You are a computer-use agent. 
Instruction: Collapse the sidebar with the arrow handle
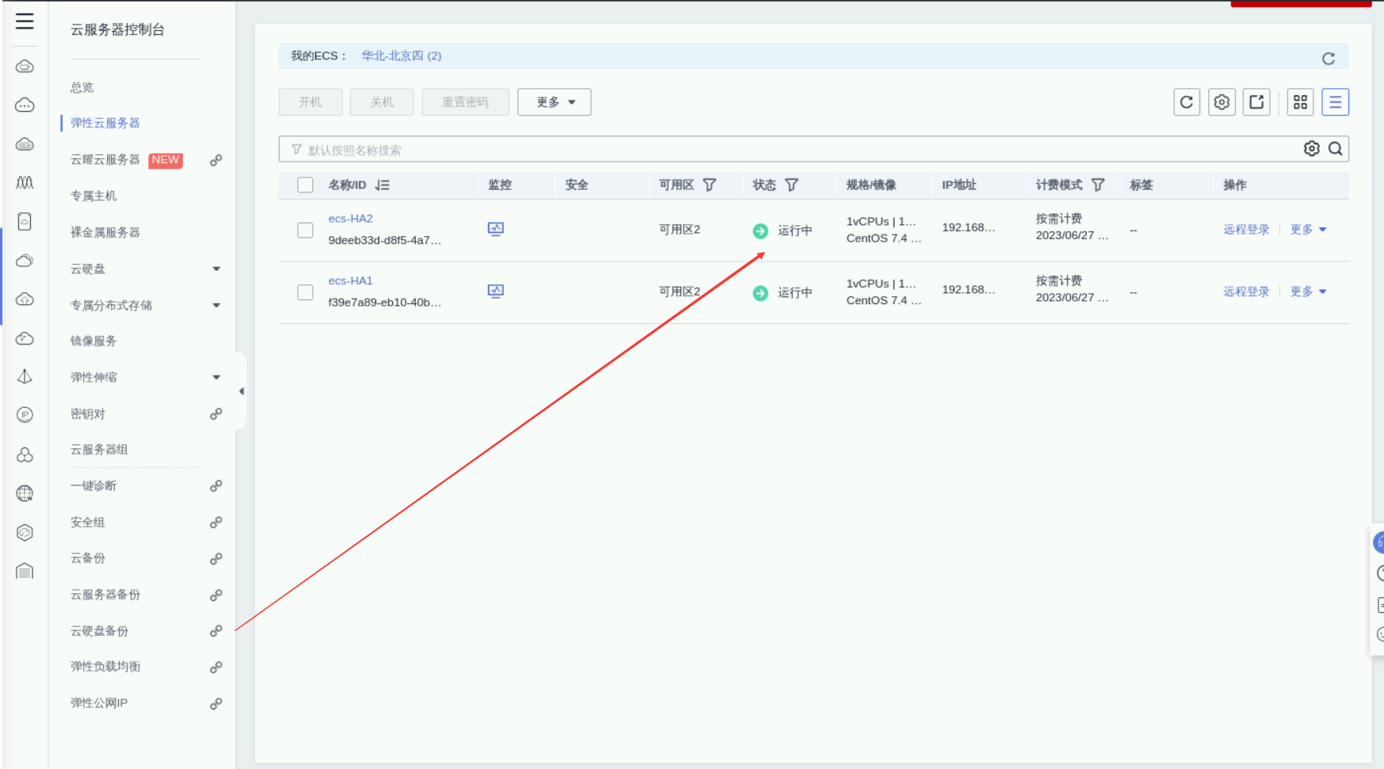241,391
